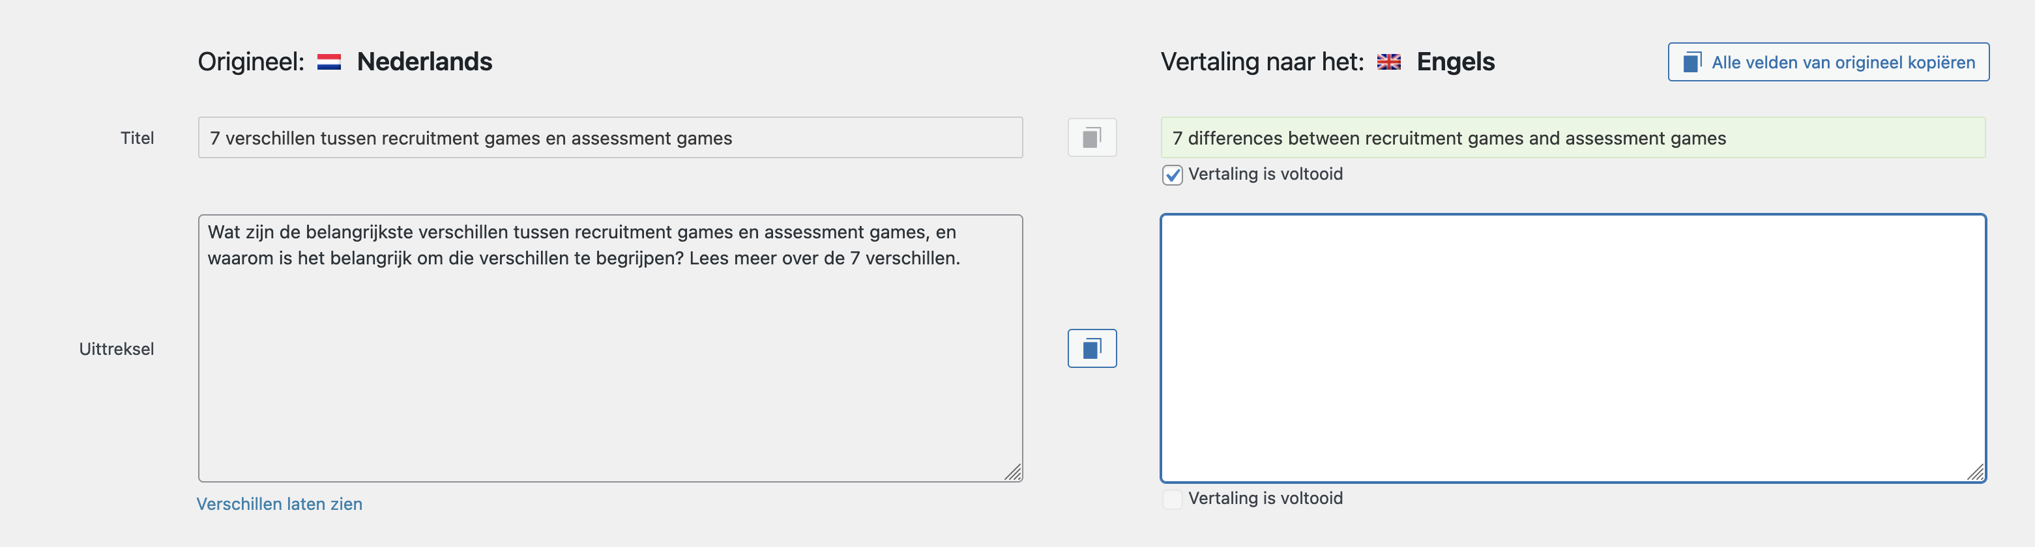Click the 'Nederlands' language heading
Image resolution: width=2035 pixels, height=547 pixels.
pyautogui.click(x=425, y=62)
